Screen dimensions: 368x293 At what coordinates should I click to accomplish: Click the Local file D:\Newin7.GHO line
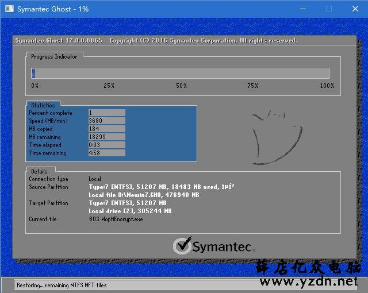[x=144, y=195]
